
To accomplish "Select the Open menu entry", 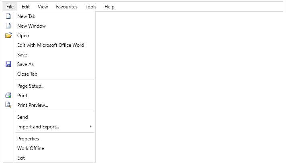I will [49, 36].
